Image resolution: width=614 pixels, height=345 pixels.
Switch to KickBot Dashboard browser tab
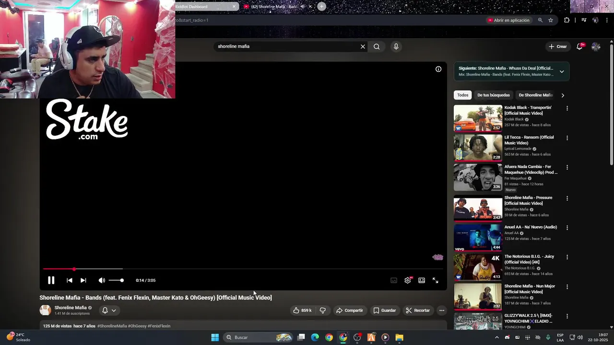click(x=205, y=6)
